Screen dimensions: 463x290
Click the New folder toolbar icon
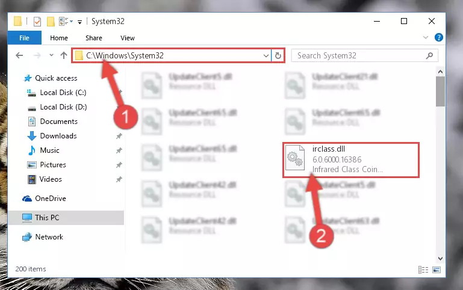(51, 22)
